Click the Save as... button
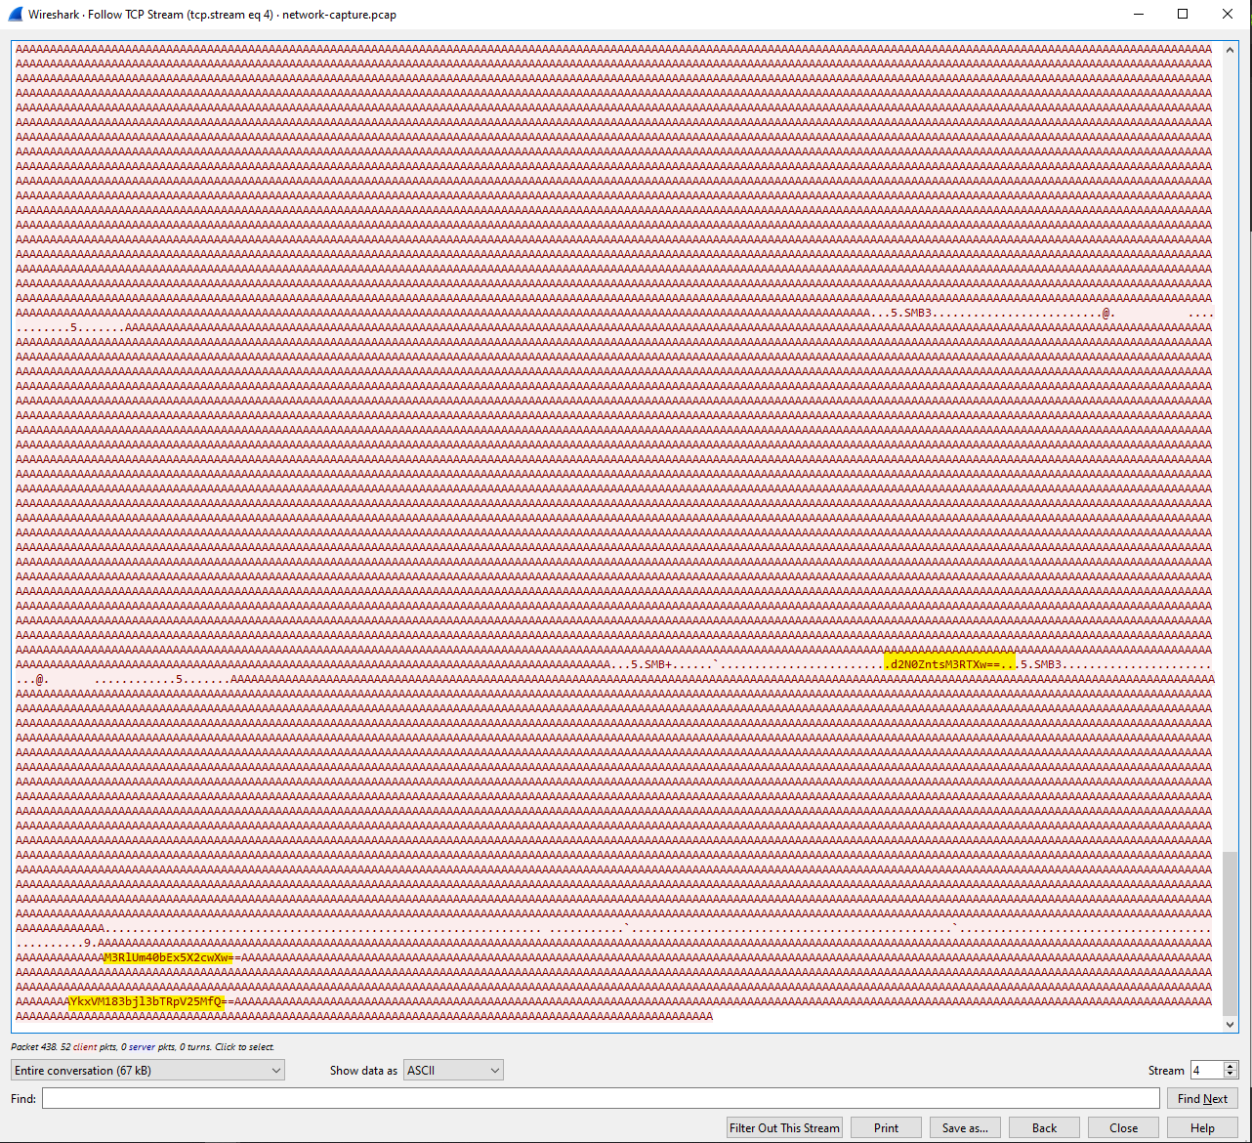This screenshot has height=1143, width=1252. pyautogui.click(x=965, y=1127)
